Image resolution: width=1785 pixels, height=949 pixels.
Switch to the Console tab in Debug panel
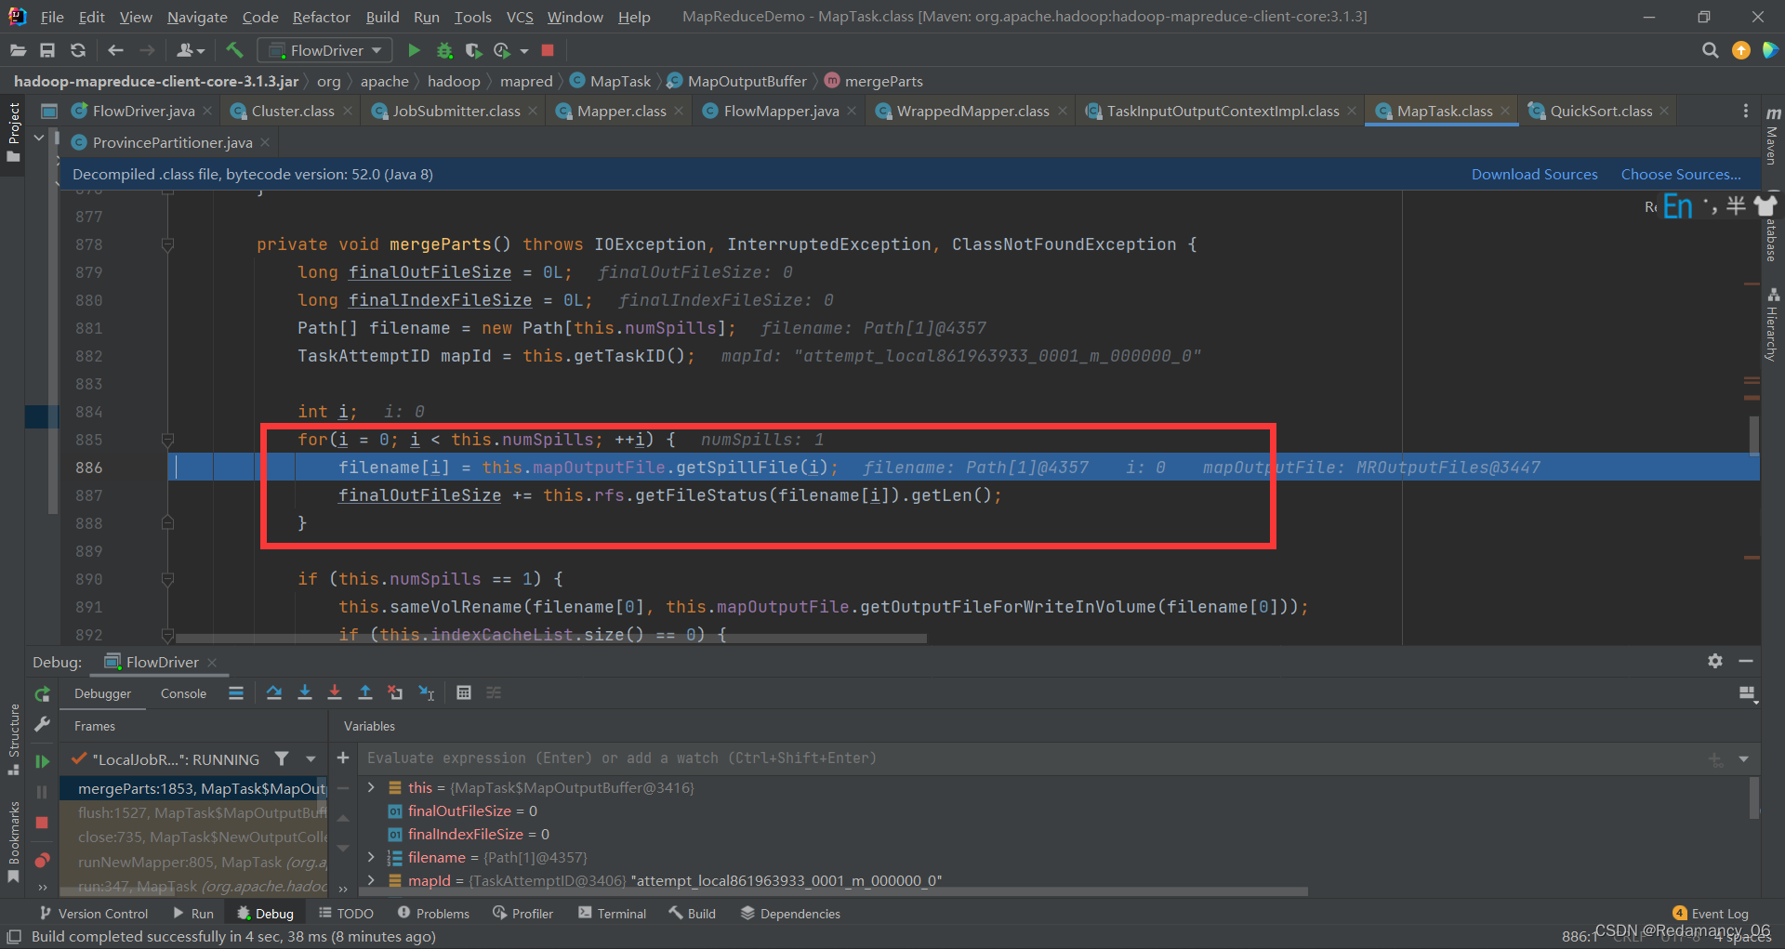point(183,693)
